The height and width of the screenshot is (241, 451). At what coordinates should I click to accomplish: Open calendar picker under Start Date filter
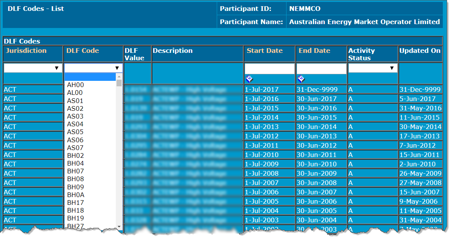(249, 79)
